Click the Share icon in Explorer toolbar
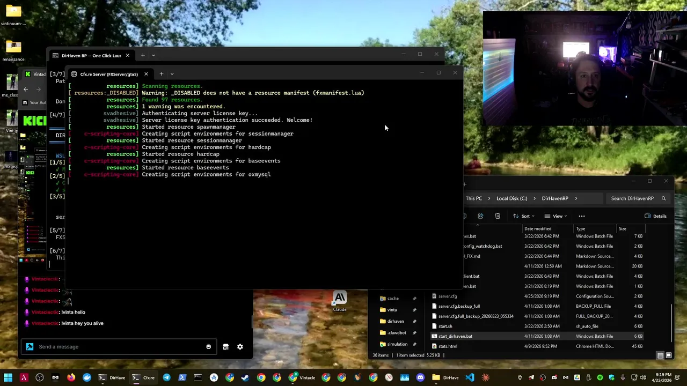687x386 pixels. [x=480, y=216]
